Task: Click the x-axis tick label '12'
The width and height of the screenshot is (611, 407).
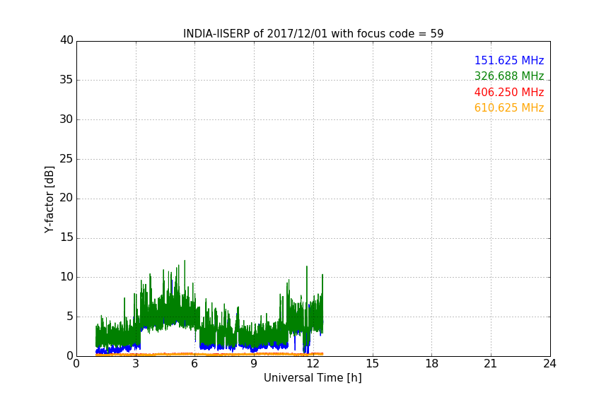Action: coord(313,364)
